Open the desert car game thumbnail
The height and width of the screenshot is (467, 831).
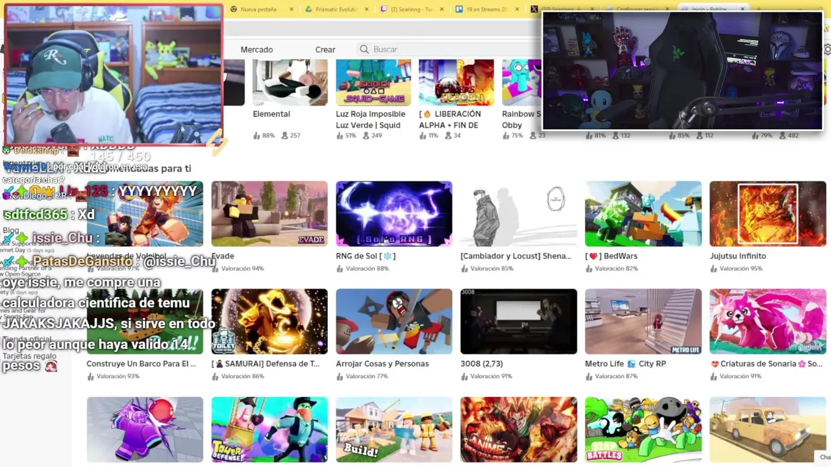click(x=768, y=429)
